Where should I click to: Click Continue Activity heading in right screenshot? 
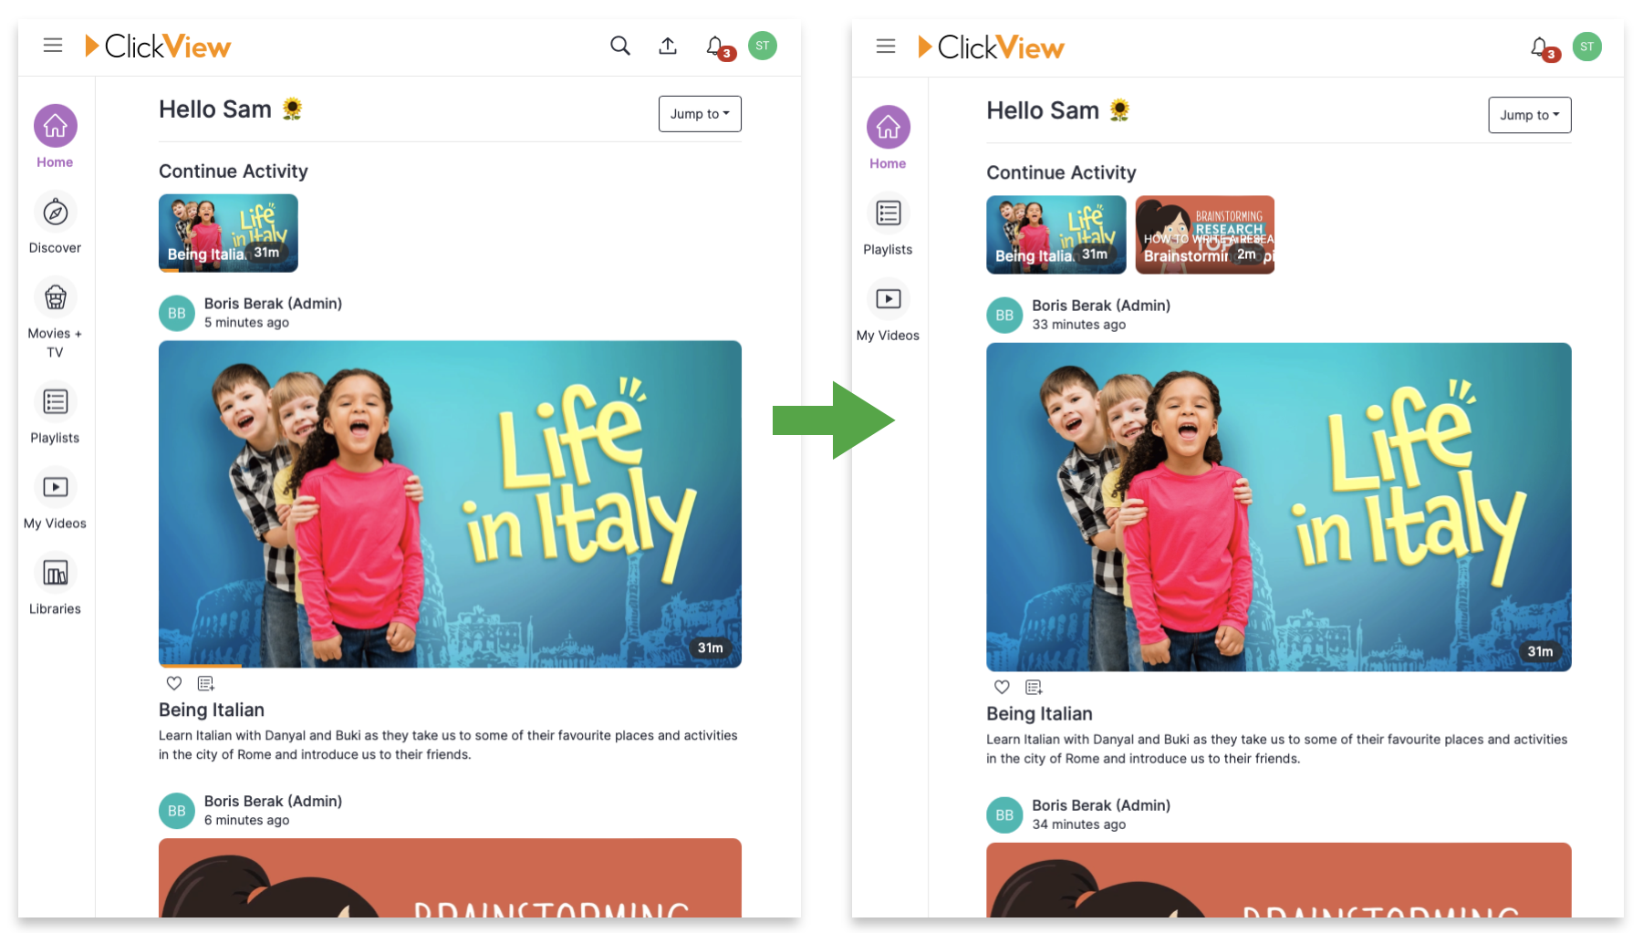coord(1061,172)
